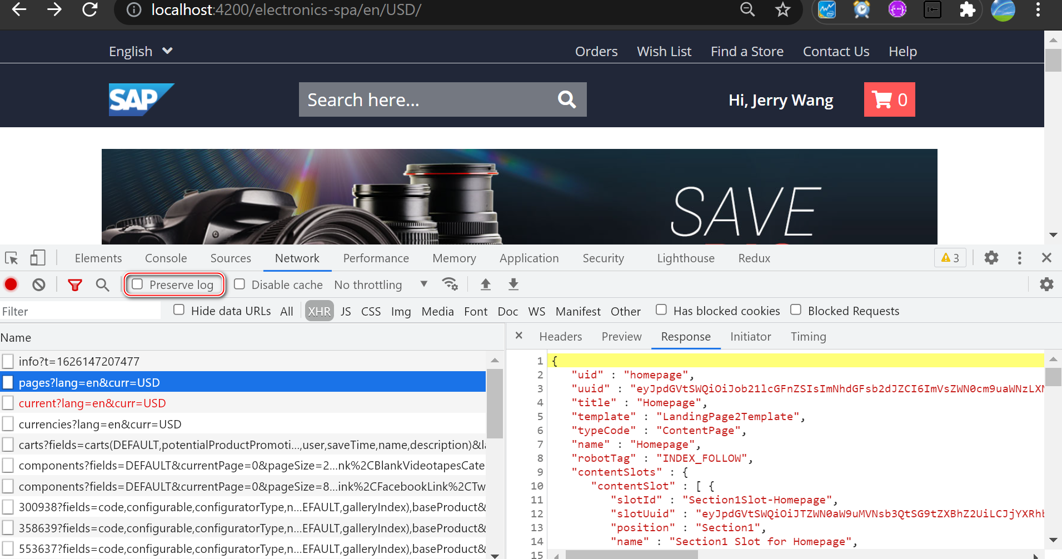Click the SAP logo
Image resolution: width=1062 pixels, height=559 pixels.
pyautogui.click(x=141, y=99)
